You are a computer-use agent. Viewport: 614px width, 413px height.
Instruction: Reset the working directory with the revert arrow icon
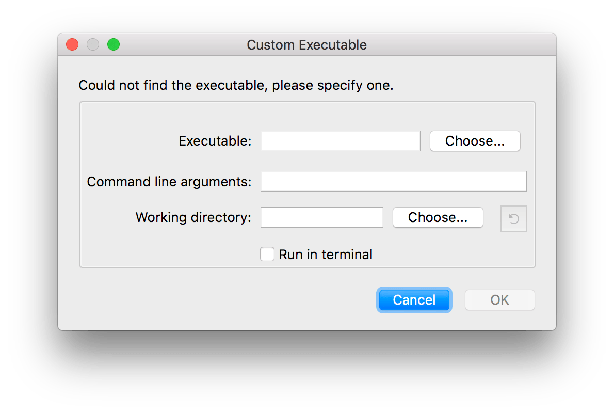[513, 219]
